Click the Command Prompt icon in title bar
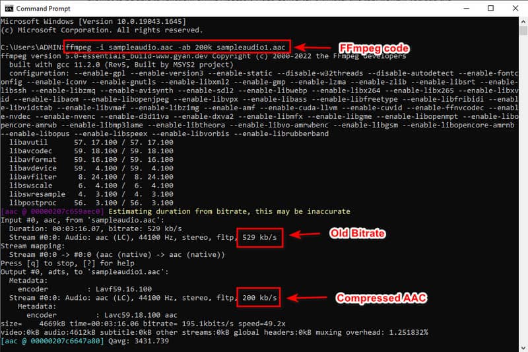Screen dimensions: 528x352 pos(8,9)
